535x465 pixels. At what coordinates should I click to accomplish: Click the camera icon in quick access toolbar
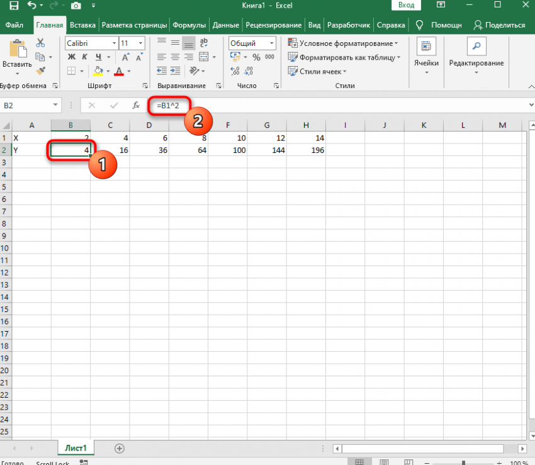tap(76, 6)
